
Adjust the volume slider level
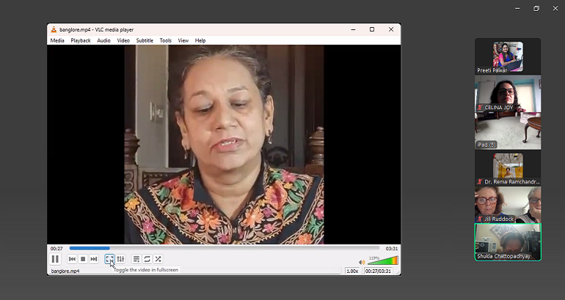382,261
